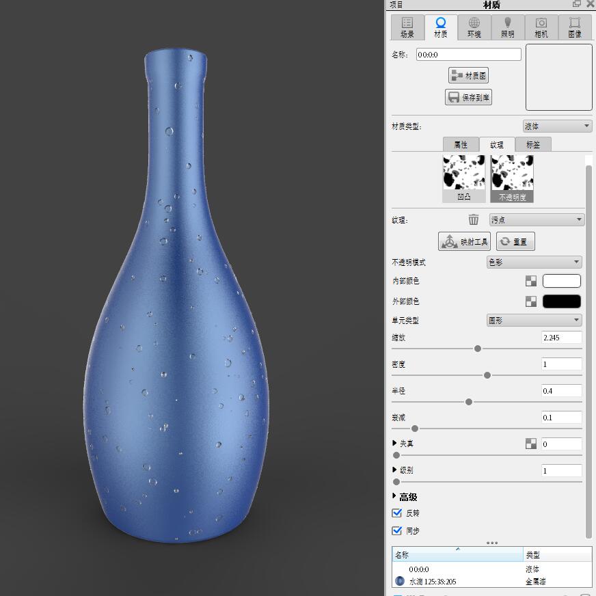The height and width of the screenshot is (596, 596).
Task: Select the 水滴 125:38:205 material row
Action: click(x=492, y=581)
